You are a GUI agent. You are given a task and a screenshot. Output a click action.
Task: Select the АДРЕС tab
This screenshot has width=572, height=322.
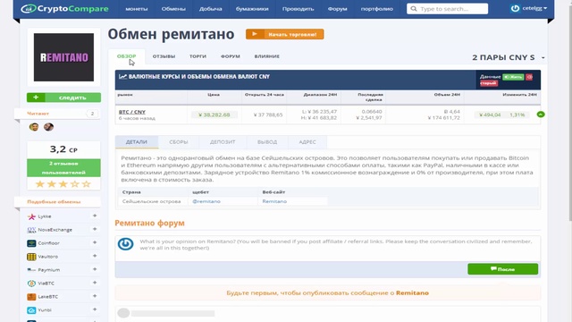point(307,142)
